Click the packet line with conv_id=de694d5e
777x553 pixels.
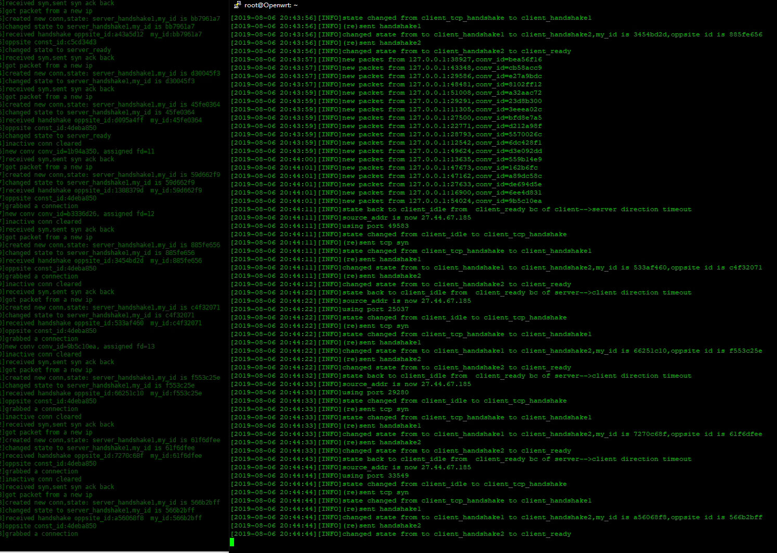(x=386, y=184)
